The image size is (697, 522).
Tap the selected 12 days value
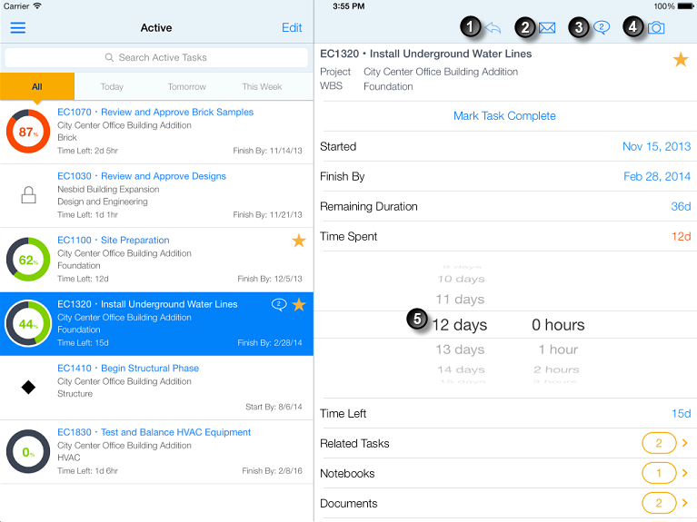pos(460,325)
